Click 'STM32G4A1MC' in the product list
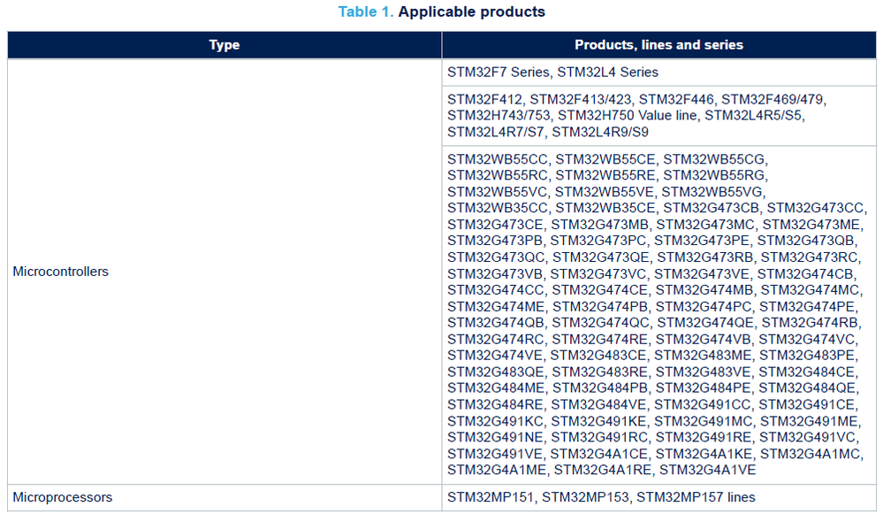This screenshot has height=514, width=883. click(811, 454)
